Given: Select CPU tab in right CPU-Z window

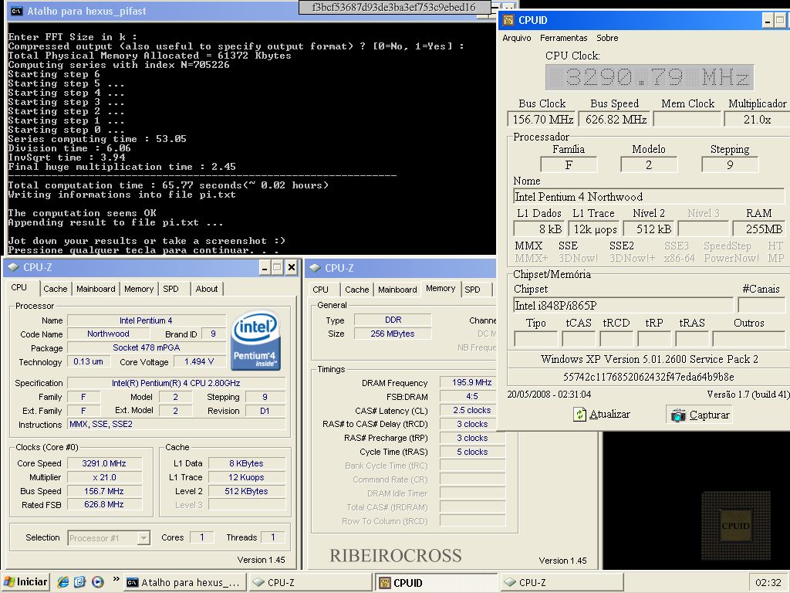Looking at the screenshot, I should click(320, 290).
